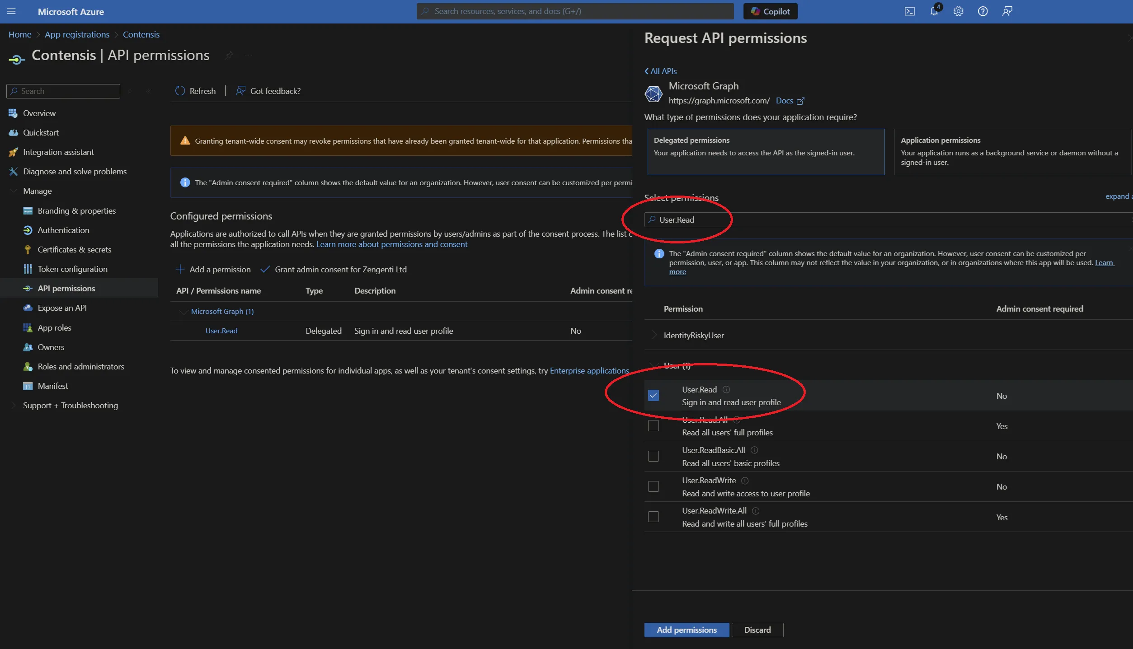Open the Manifest editor

[52, 386]
